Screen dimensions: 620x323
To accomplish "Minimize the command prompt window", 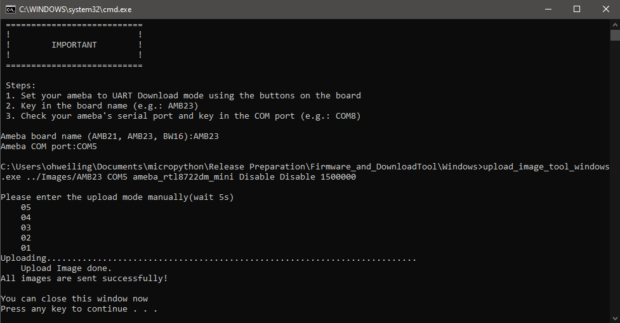I will coord(548,9).
